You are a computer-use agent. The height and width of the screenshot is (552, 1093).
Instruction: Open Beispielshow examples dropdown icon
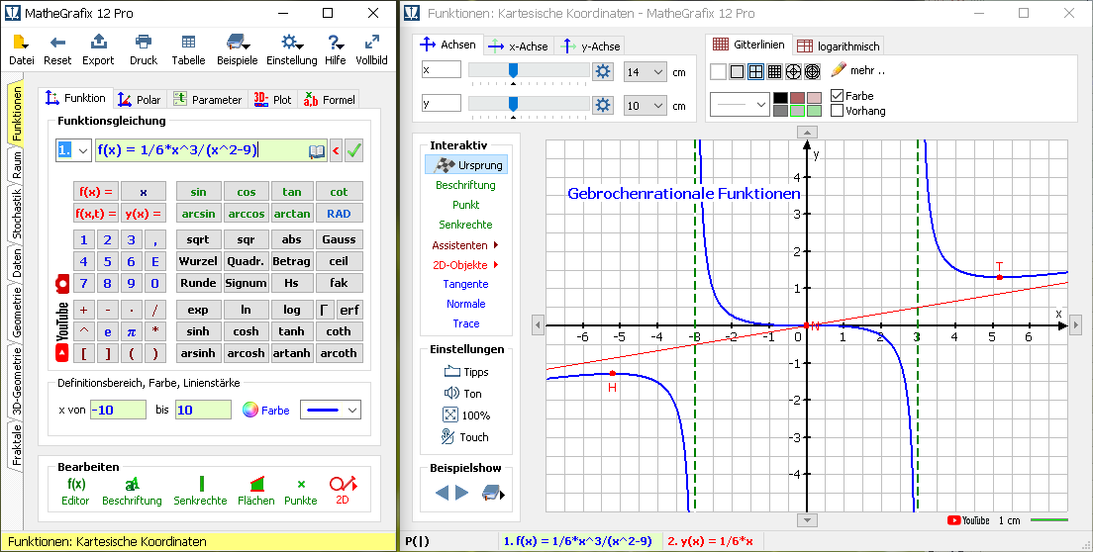tap(493, 494)
